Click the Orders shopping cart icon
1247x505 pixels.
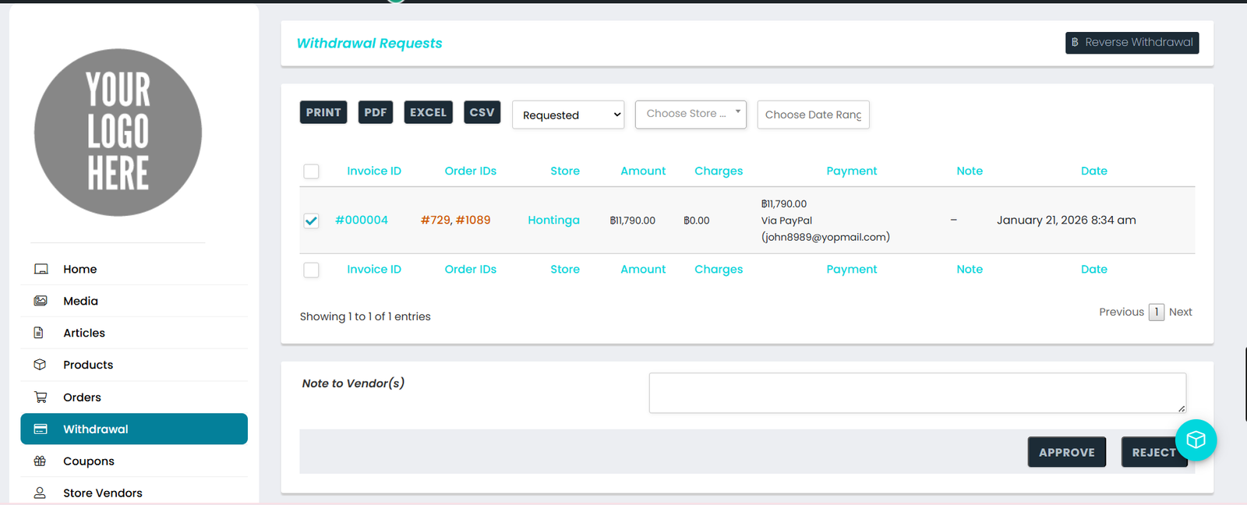coord(41,397)
